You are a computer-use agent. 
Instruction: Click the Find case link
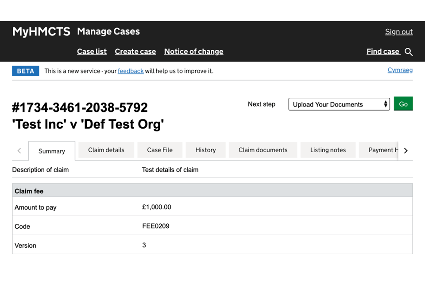coord(383,51)
